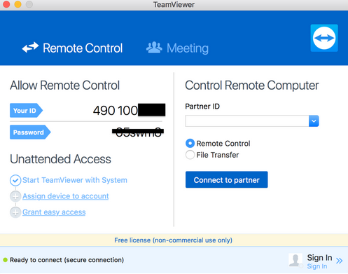The image size is (348, 274).
Task: Click the Start TeamViewer with System text
Action: point(75,180)
